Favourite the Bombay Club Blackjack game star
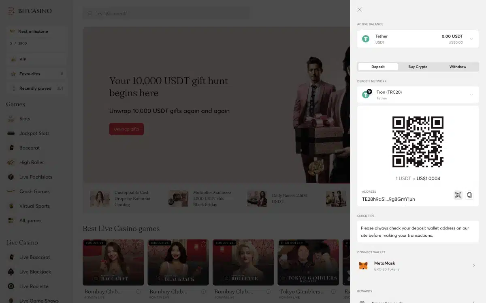Image resolution: width=486 pixels, height=303 pixels. tap(204, 244)
